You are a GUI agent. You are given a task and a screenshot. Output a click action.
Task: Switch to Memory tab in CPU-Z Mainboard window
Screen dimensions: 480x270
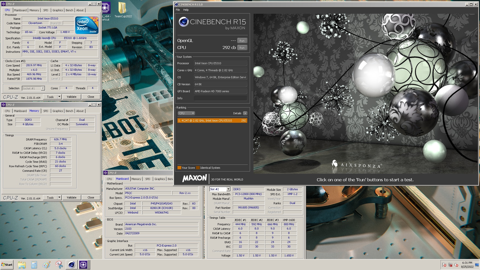[136, 179]
